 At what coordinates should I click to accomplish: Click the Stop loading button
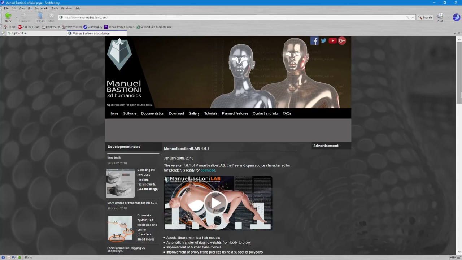[51, 17]
